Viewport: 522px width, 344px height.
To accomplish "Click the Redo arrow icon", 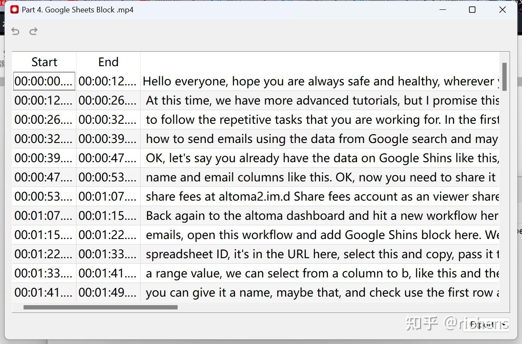I will click(33, 31).
